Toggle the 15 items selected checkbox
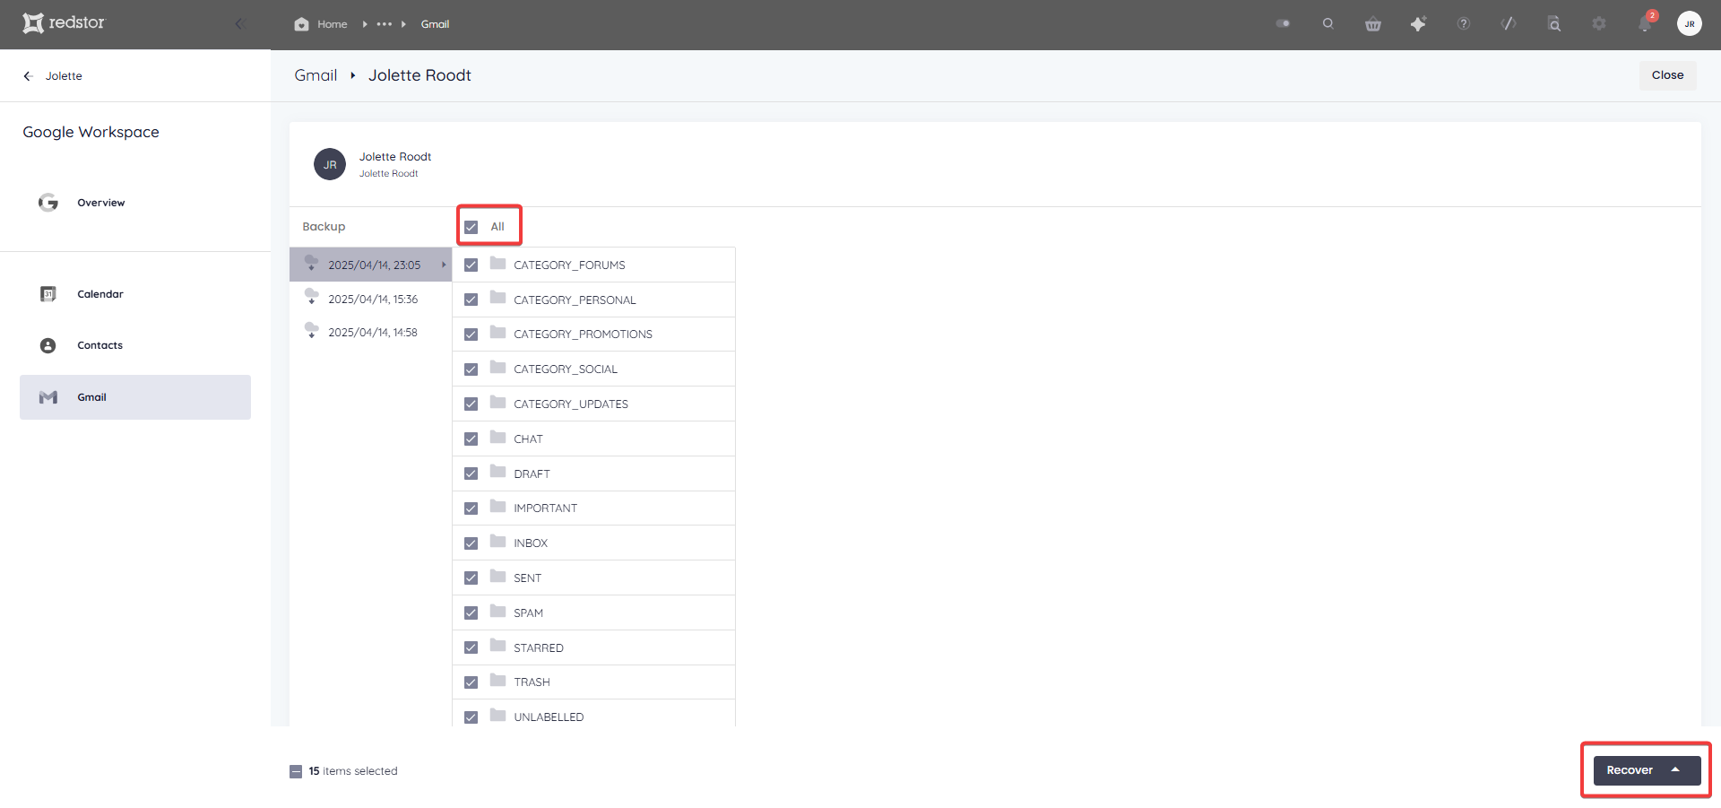 [x=296, y=771]
